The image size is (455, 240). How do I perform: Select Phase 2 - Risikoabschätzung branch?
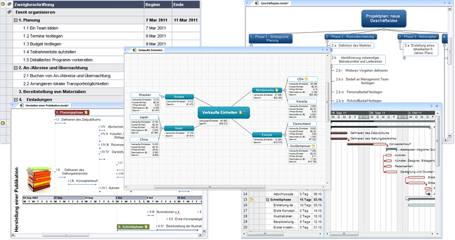[x=351, y=37]
